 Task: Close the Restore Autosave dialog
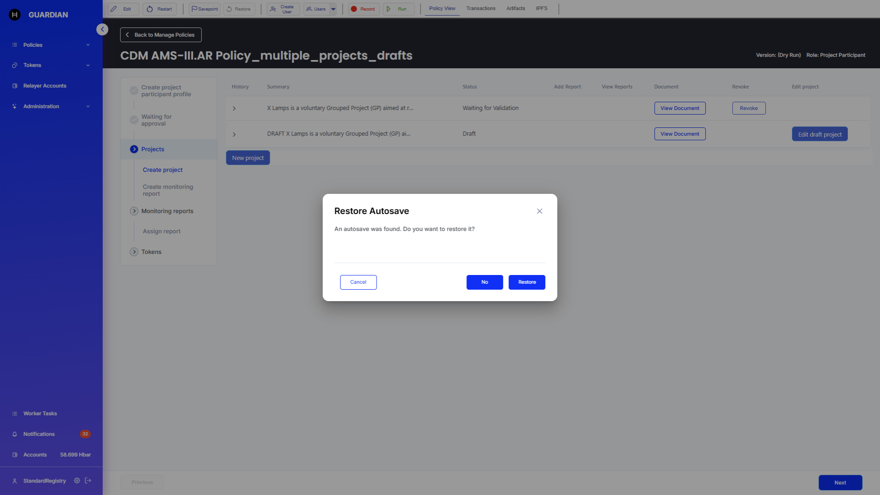(x=539, y=211)
